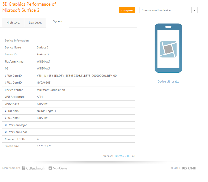
Task: Click the GPU1 Name value RIBARDV
Action: [42, 118]
